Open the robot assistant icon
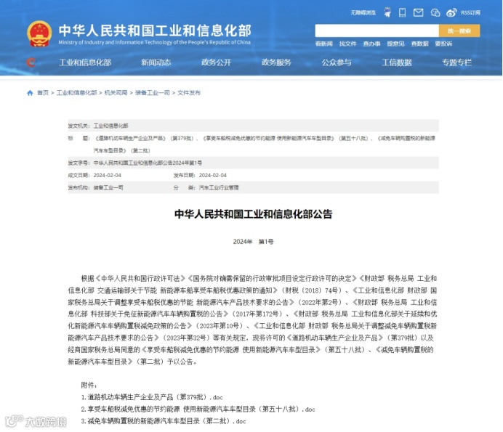The height and width of the screenshot is (432, 503). click(387, 12)
